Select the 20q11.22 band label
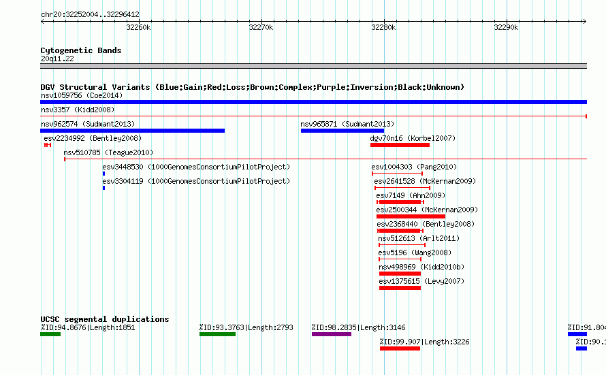This screenshot has width=606, height=375. [x=57, y=59]
